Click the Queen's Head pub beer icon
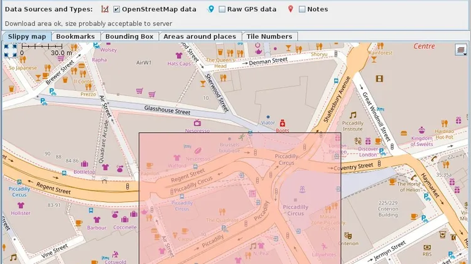 click(220, 52)
